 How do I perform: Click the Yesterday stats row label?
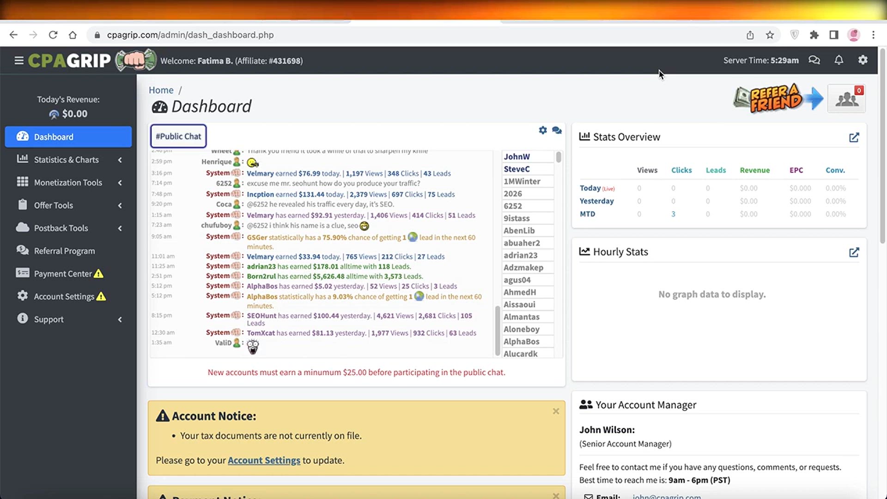(596, 201)
